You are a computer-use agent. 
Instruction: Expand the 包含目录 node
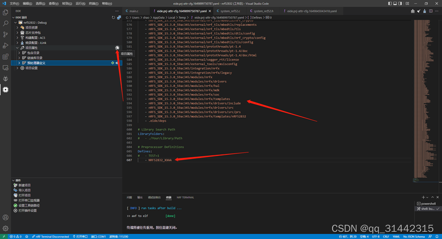tap(19, 53)
